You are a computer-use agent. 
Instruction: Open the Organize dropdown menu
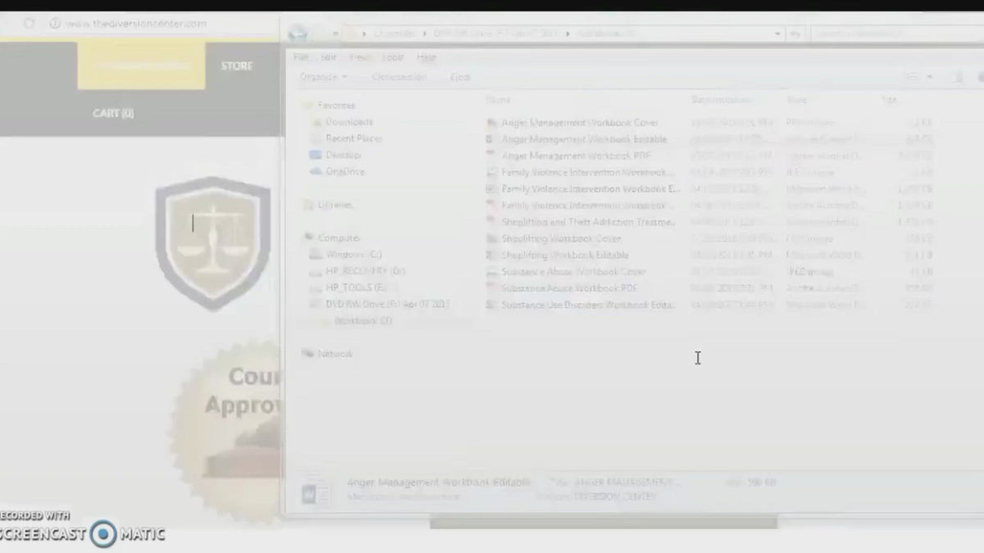(x=323, y=77)
